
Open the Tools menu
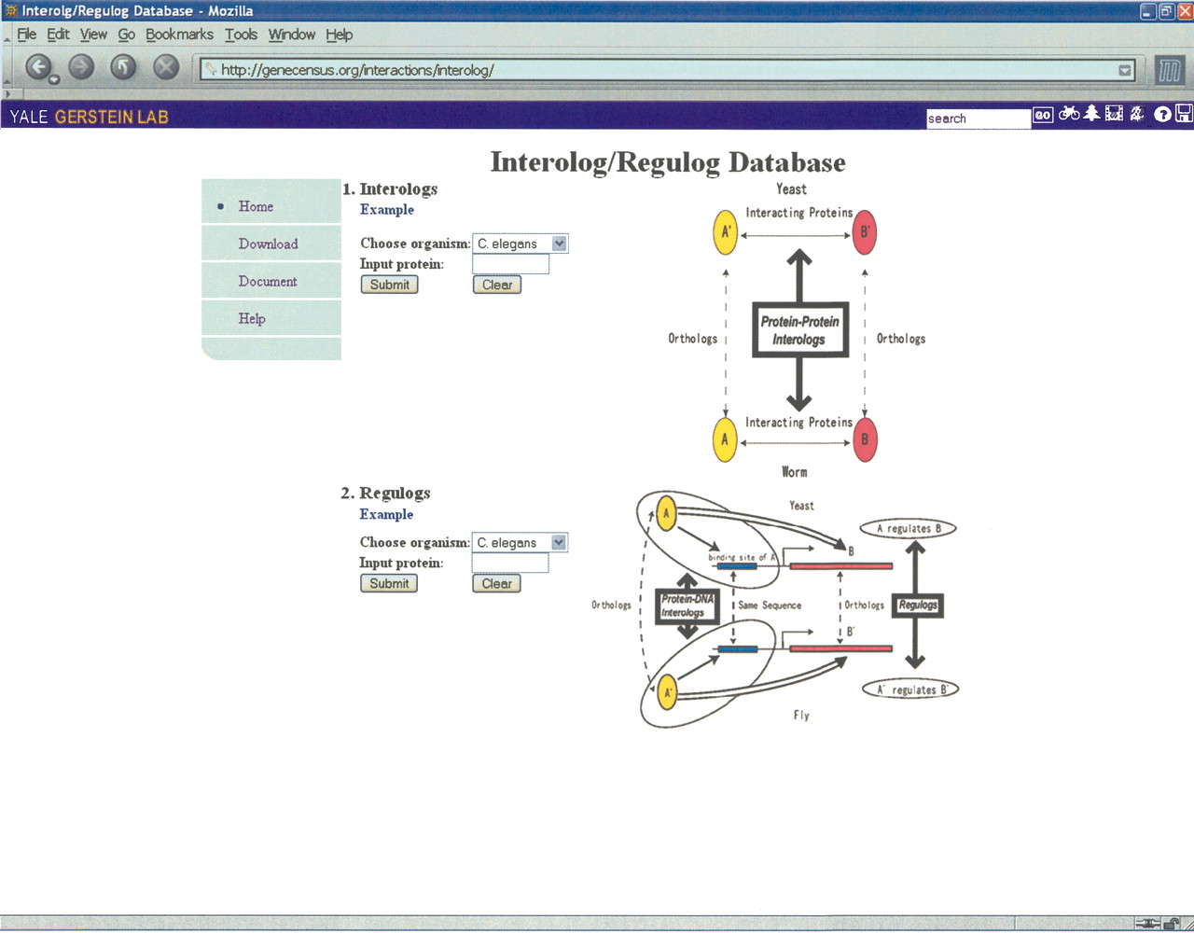pyautogui.click(x=241, y=35)
